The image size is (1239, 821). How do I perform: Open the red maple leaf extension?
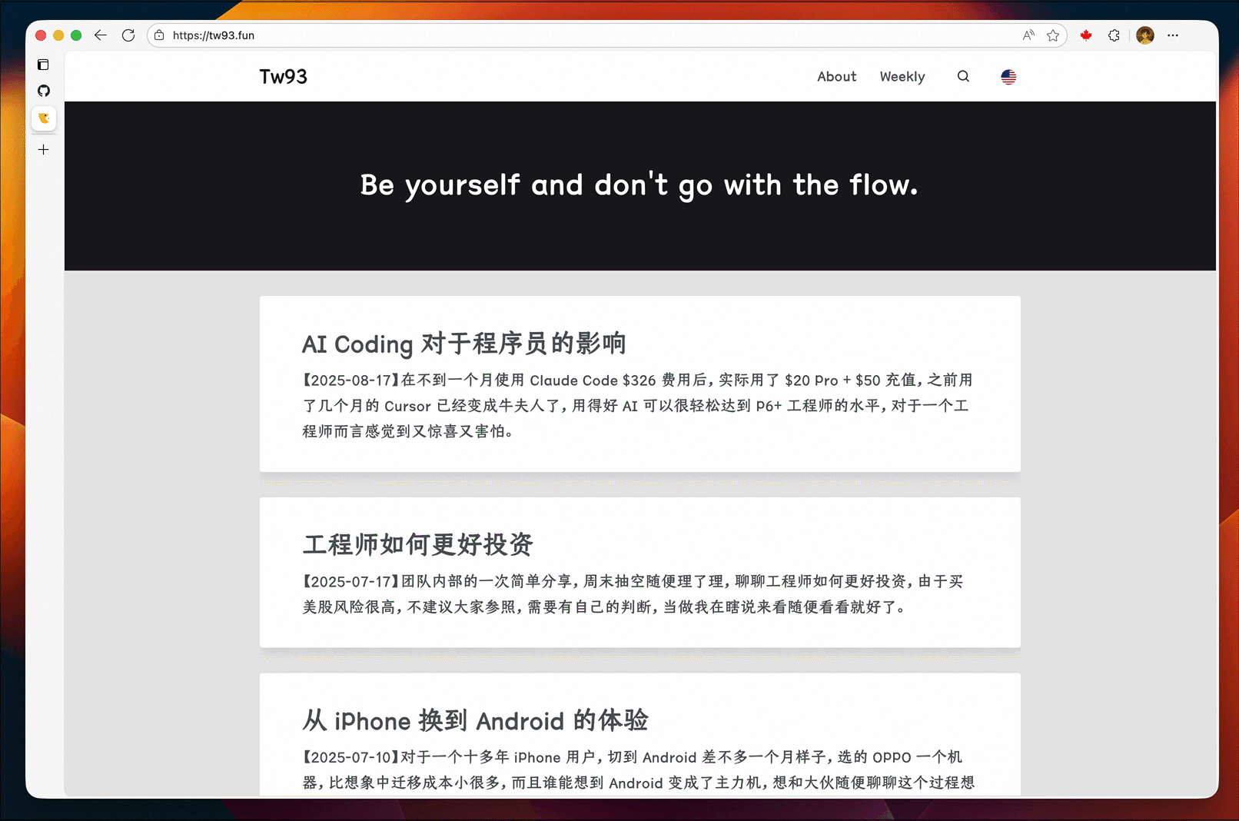(x=1086, y=35)
